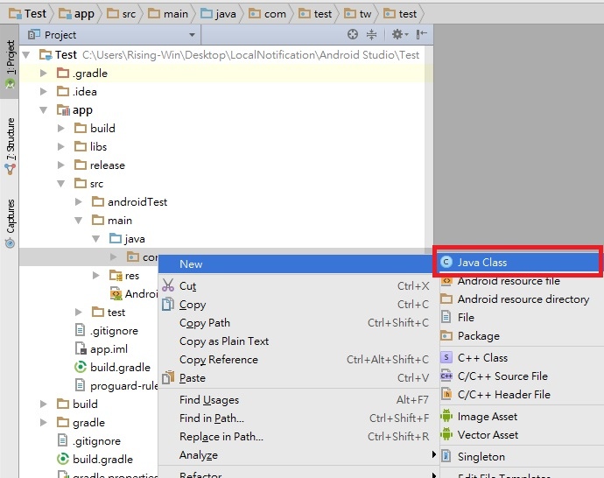
Task: Select the AndroidManifest file icon
Action: 116,294
